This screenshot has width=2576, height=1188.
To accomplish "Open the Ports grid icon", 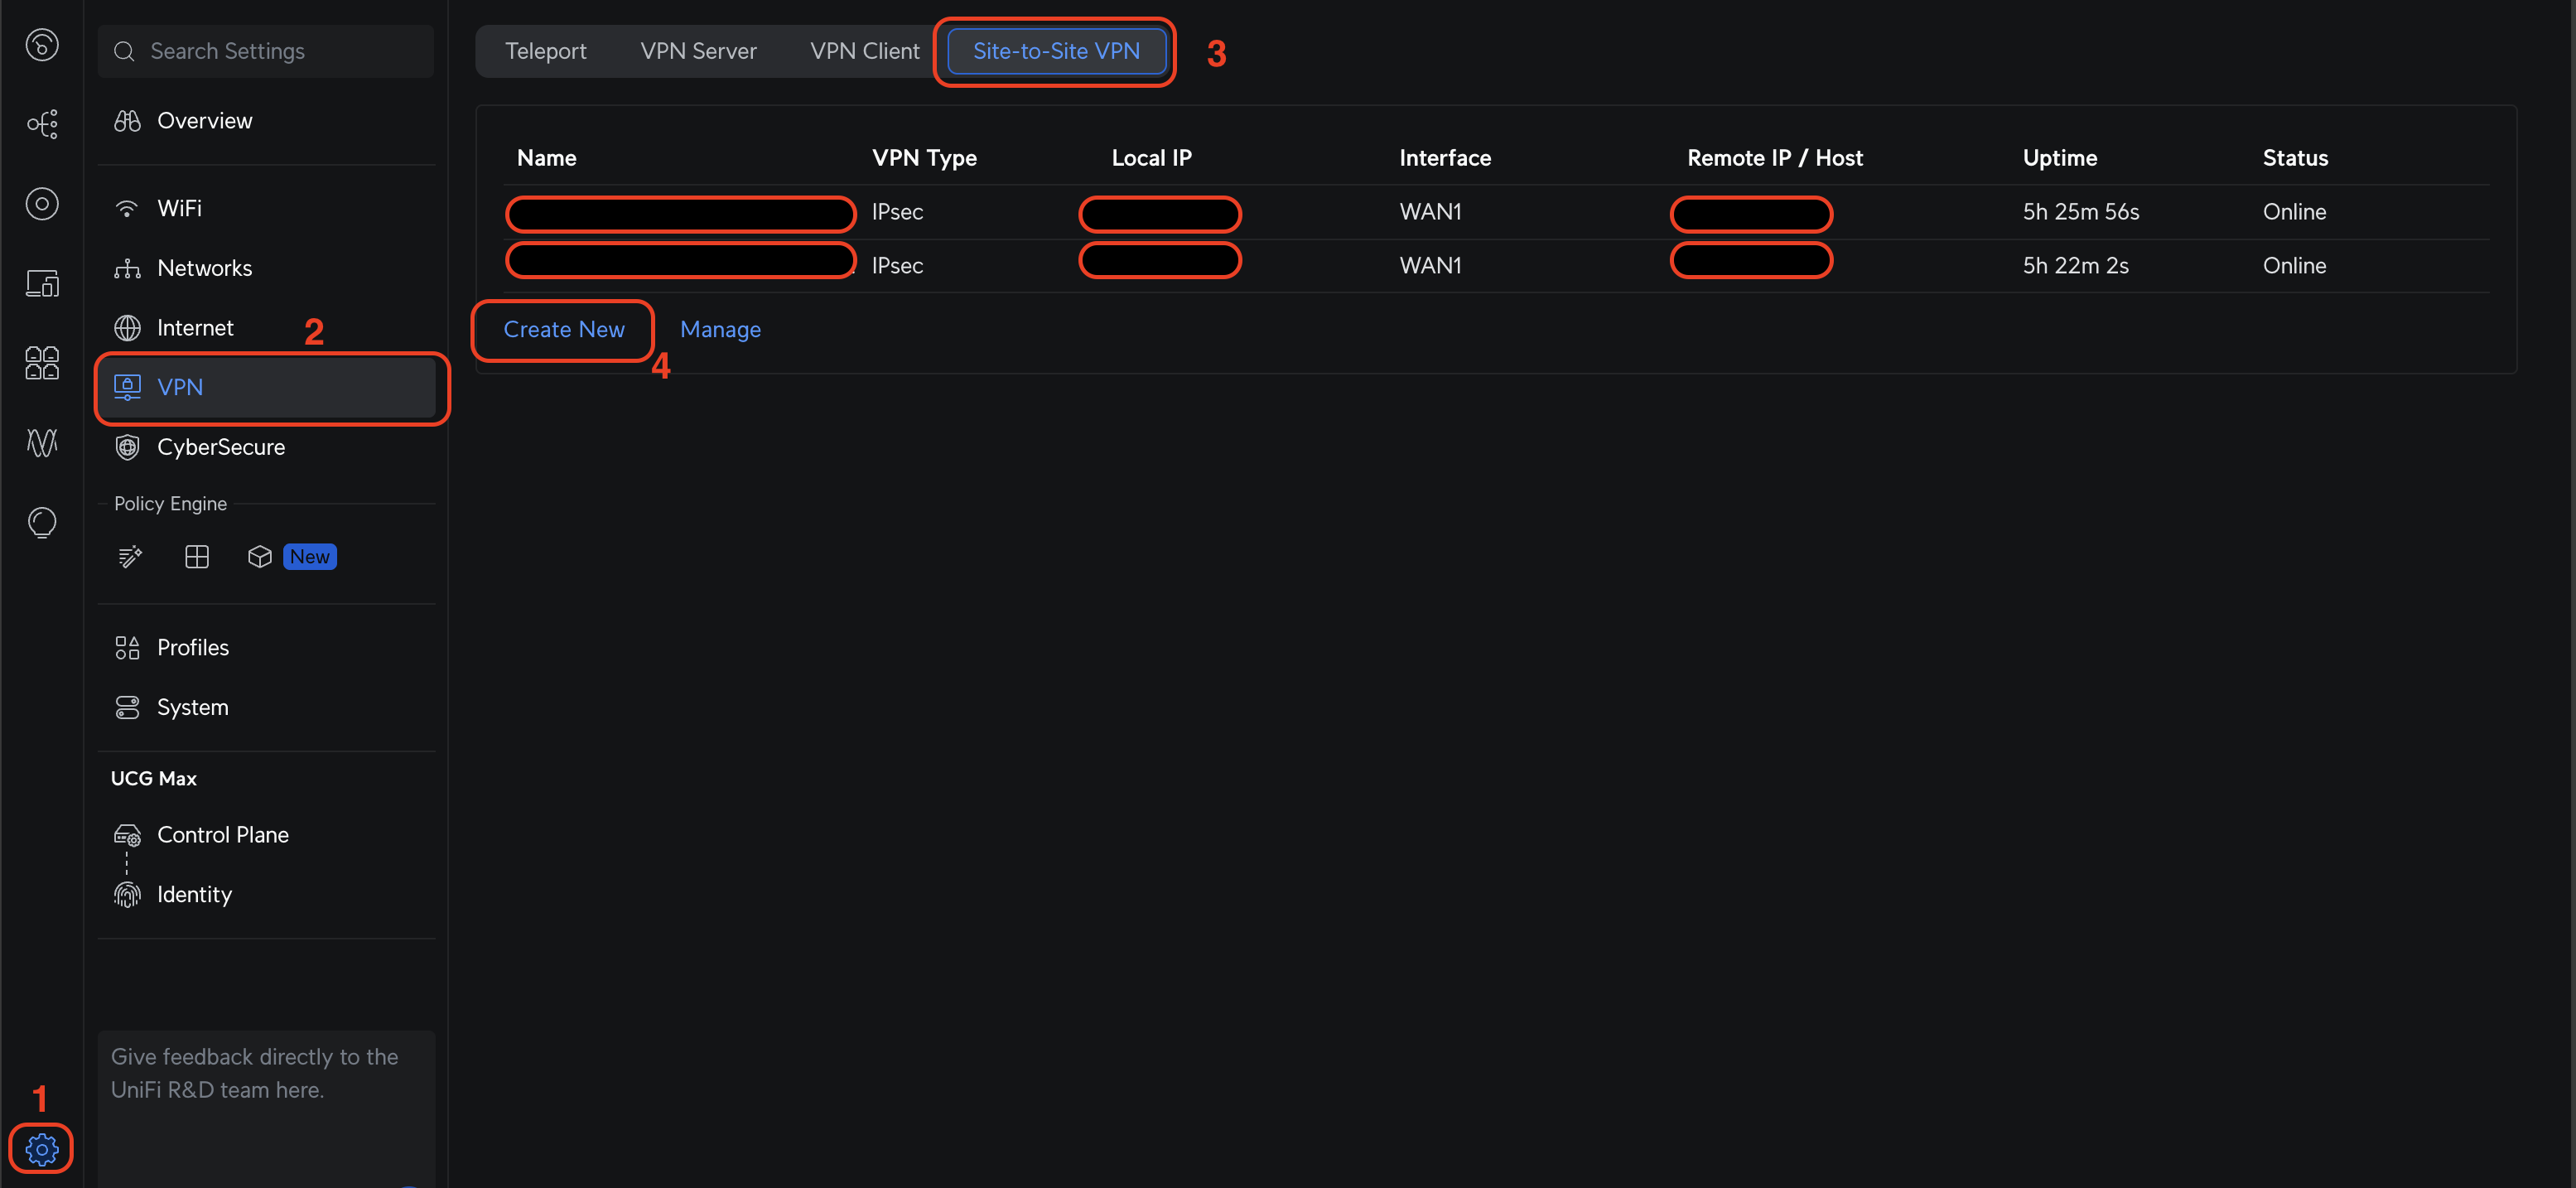I will 41,363.
